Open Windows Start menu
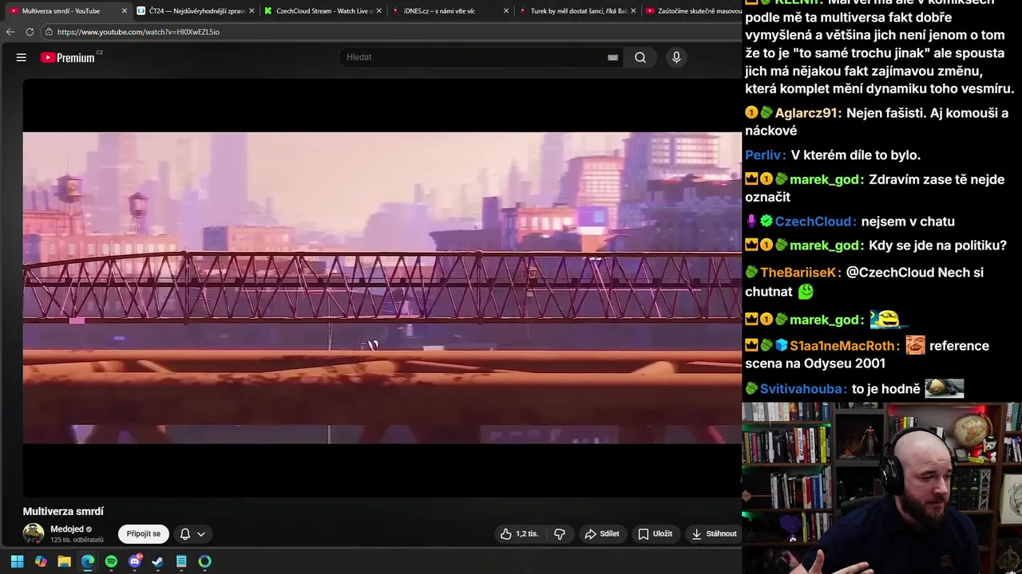Image resolution: width=1022 pixels, height=574 pixels. click(x=18, y=561)
